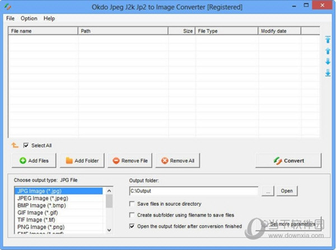Select JPG Image (*.jpg) output type
336x250 pixels.
58,191
